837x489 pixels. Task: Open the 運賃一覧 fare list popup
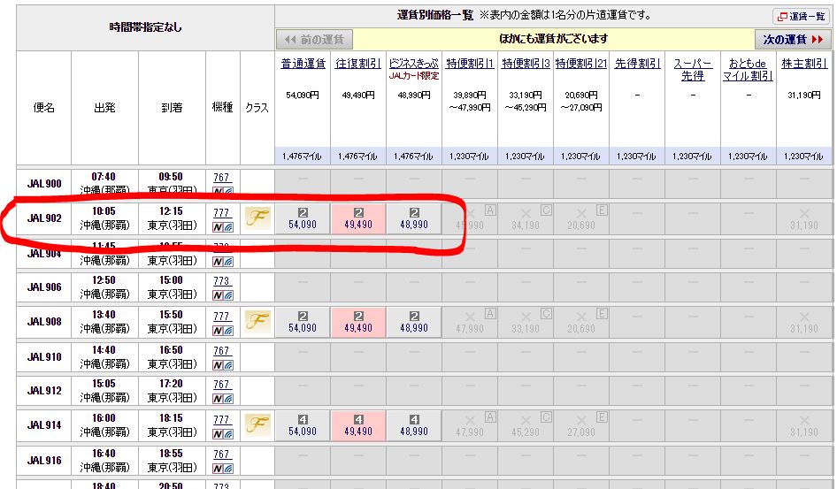tap(802, 17)
